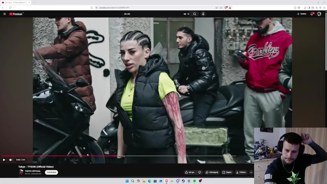
Task: Open Spotify from the taskbar
Action: pyautogui.click(x=194, y=181)
